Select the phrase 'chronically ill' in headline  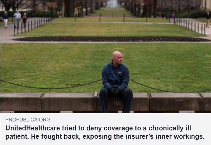169,128
